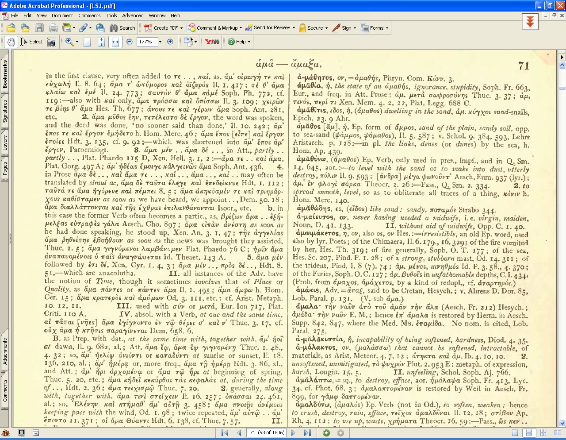Screen dimensions: 566x440
Task: Open the Document menu
Action: [62, 15]
